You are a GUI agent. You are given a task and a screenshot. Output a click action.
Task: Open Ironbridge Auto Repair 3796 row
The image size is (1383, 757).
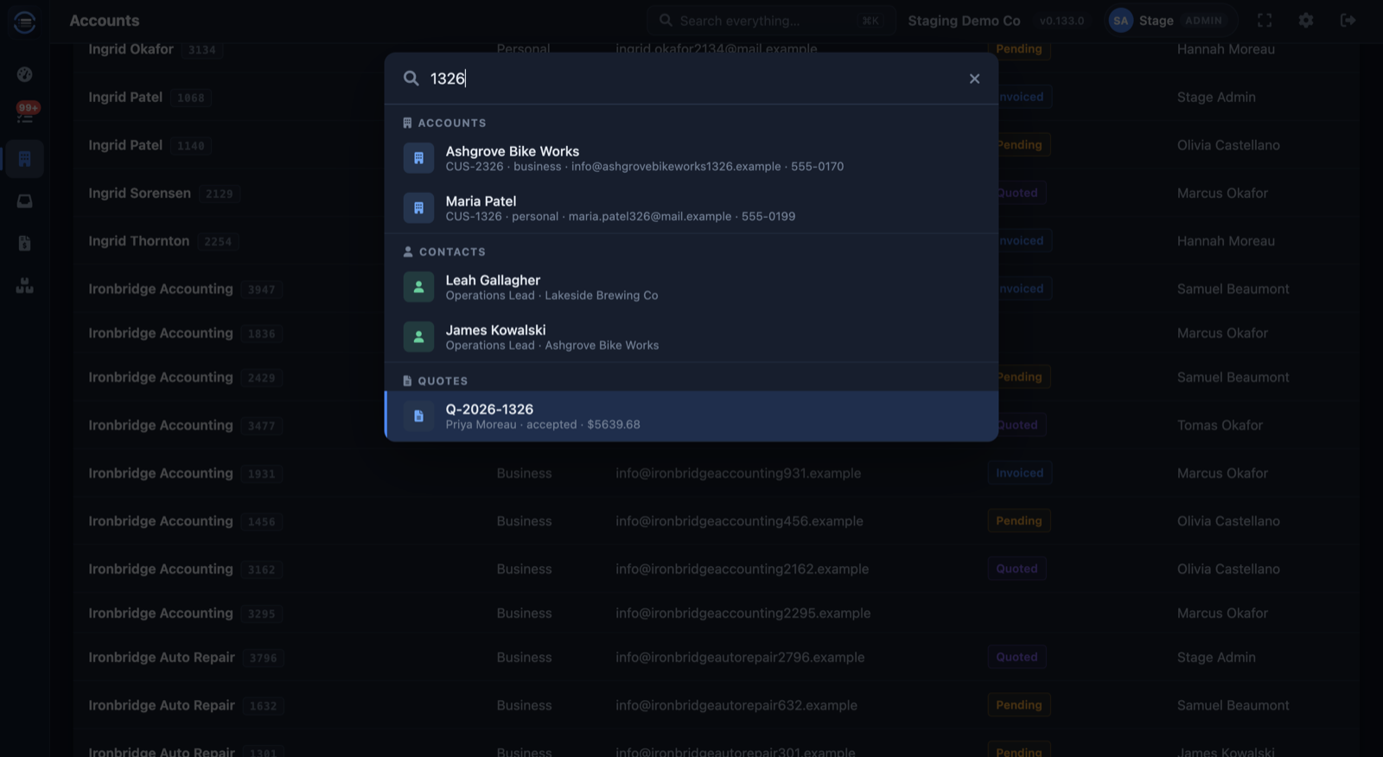[716, 658]
